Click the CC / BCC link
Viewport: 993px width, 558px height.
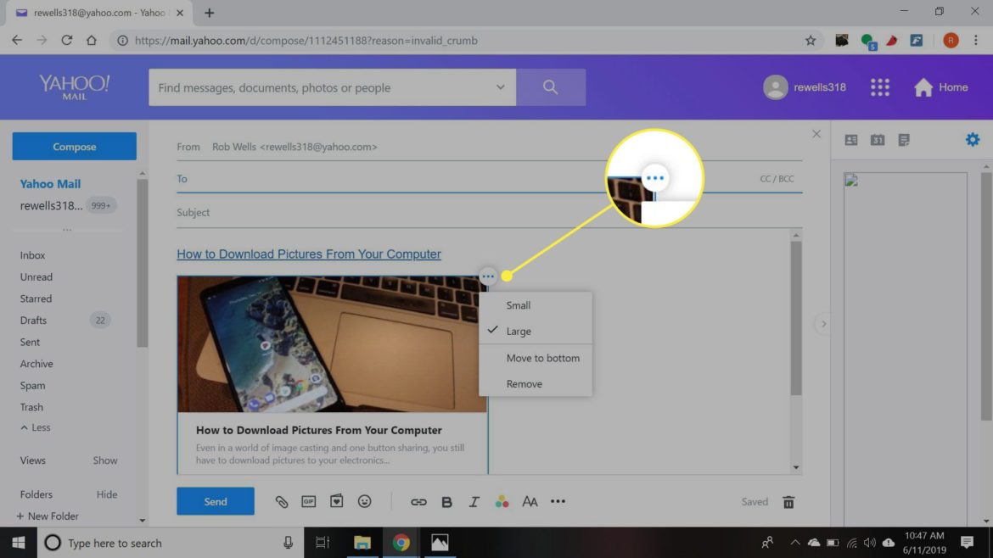[x=777, y=179]
